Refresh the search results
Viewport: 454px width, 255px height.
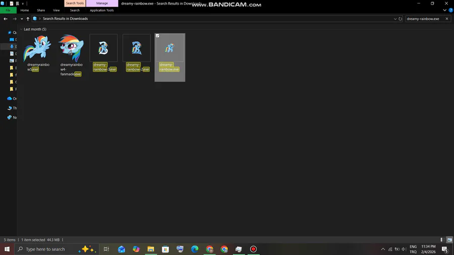pos(400,19)
